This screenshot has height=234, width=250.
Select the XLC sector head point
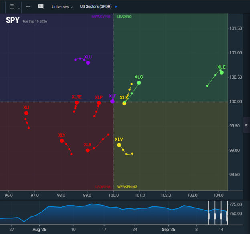click(x=139, y=83)
